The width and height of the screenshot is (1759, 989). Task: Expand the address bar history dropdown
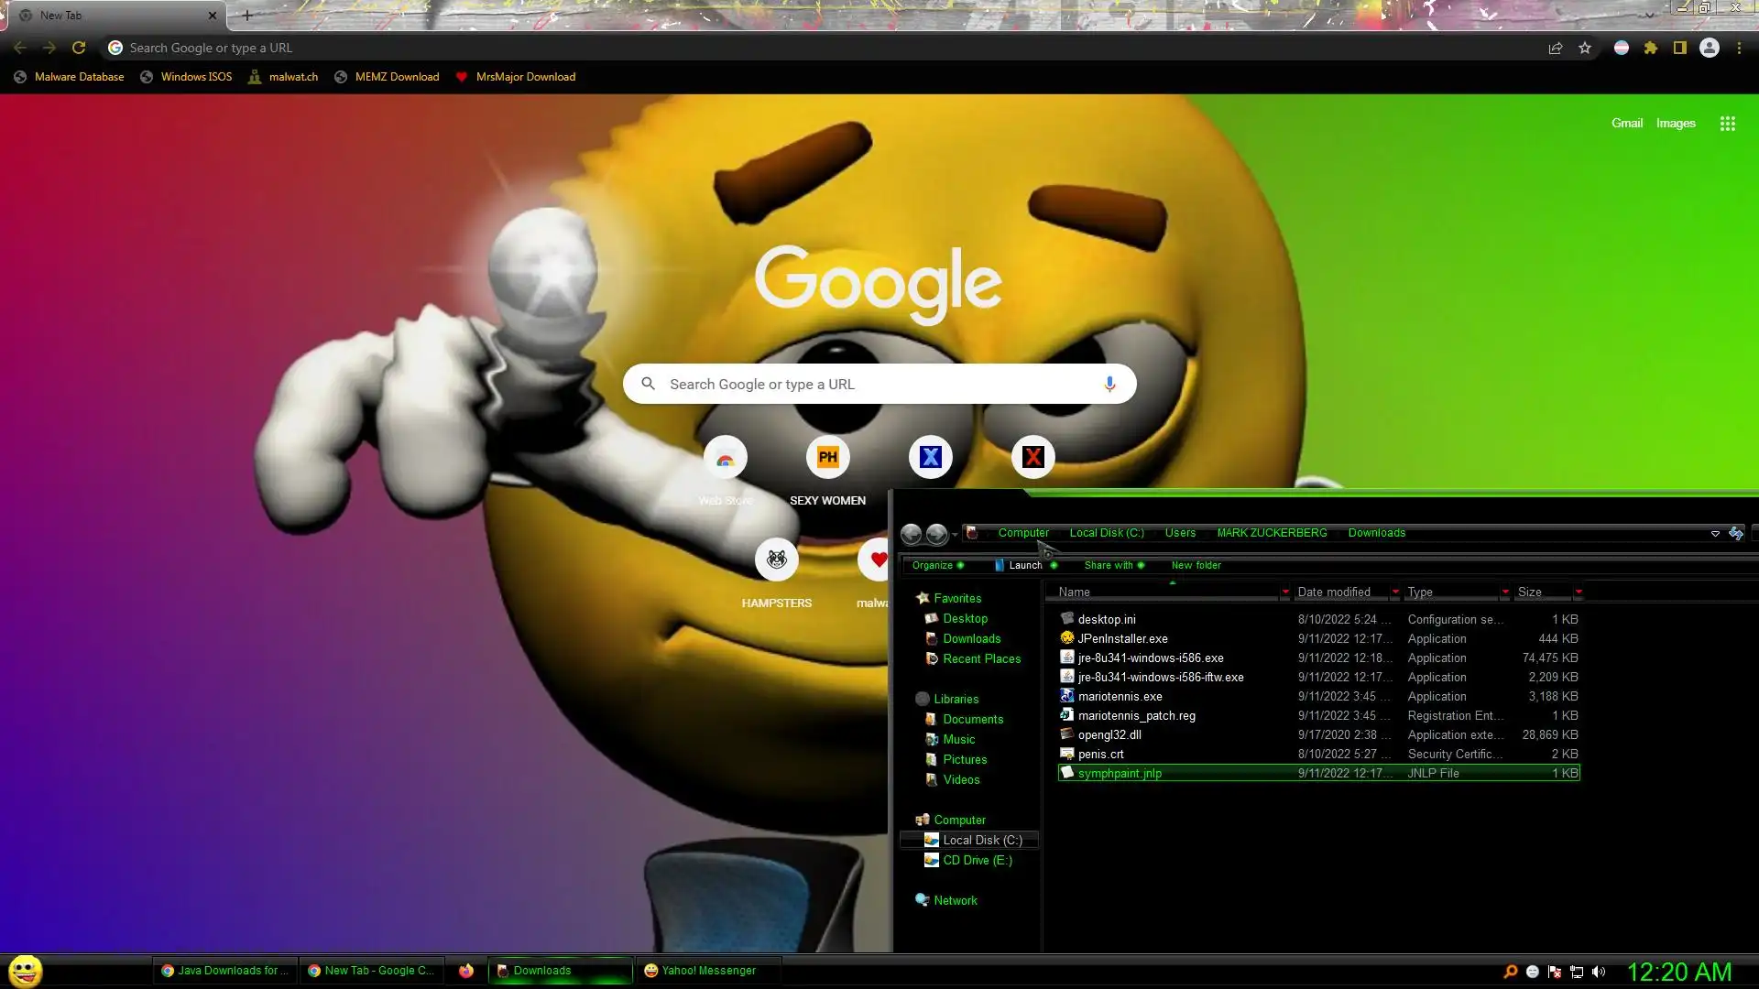coord(1715,533)
